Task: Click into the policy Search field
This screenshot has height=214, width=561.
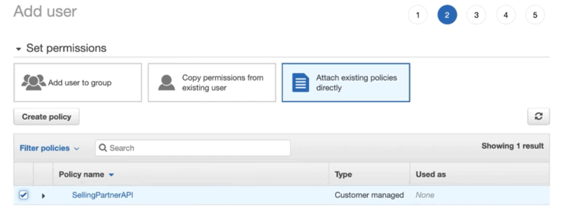Action: click(193, 148)
